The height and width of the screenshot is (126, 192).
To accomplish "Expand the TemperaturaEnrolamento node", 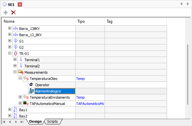I will pyautogui.click(x=20, y=97).
